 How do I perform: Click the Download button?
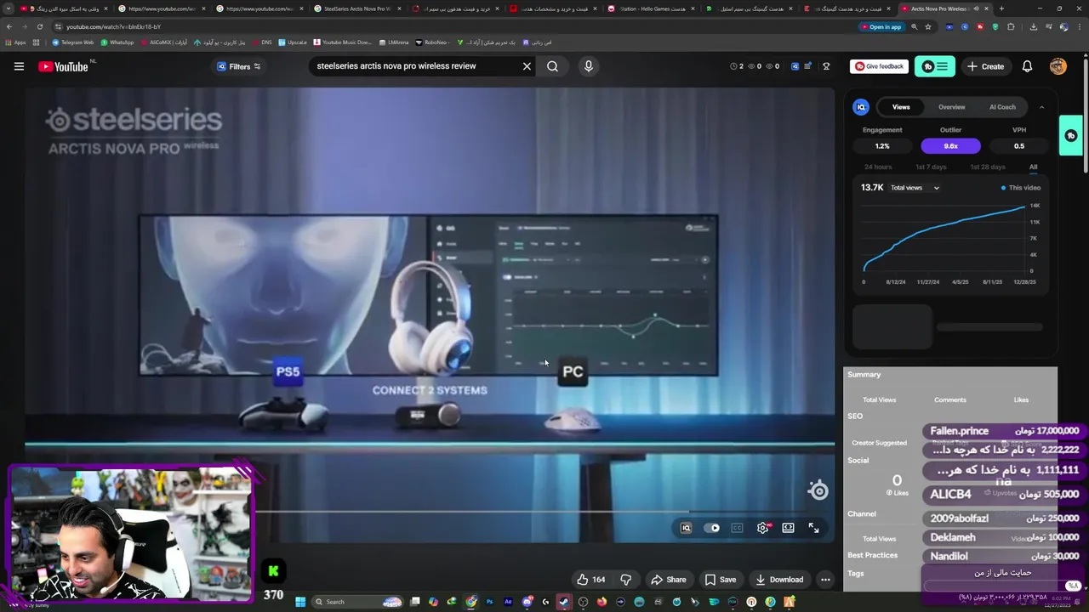pos(779,580)
